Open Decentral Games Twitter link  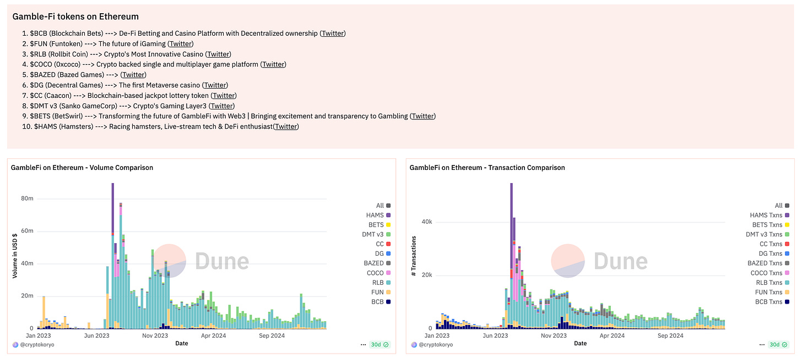215,85
